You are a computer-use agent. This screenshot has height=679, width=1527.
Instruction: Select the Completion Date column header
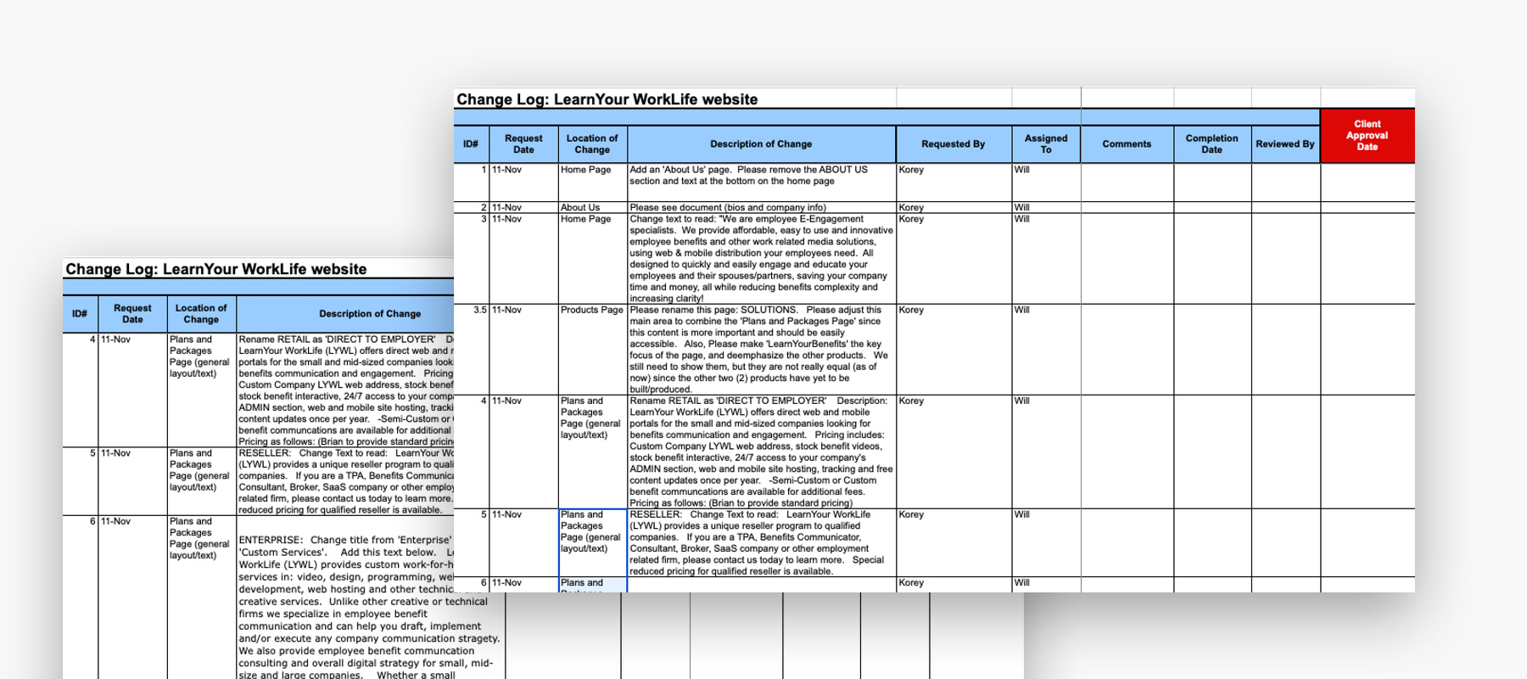(1211, 144)
